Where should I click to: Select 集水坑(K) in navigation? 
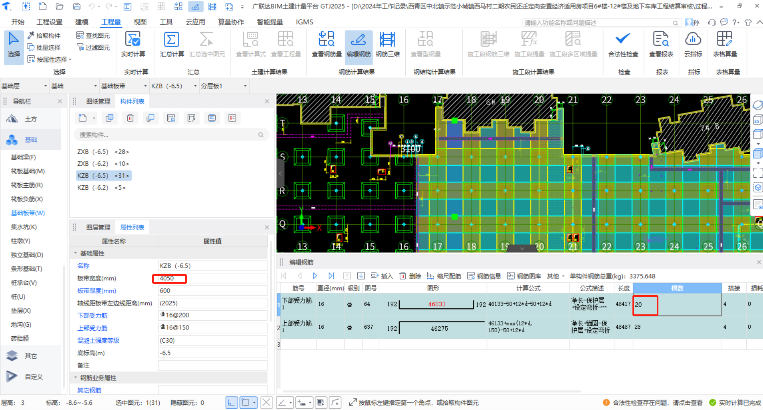(x=24, y=227)
